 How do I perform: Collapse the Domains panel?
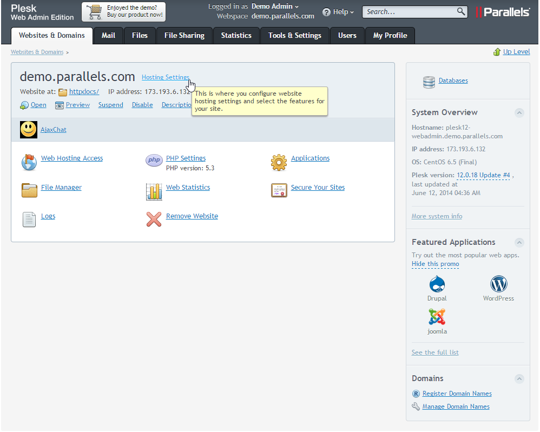pos(519,379)
